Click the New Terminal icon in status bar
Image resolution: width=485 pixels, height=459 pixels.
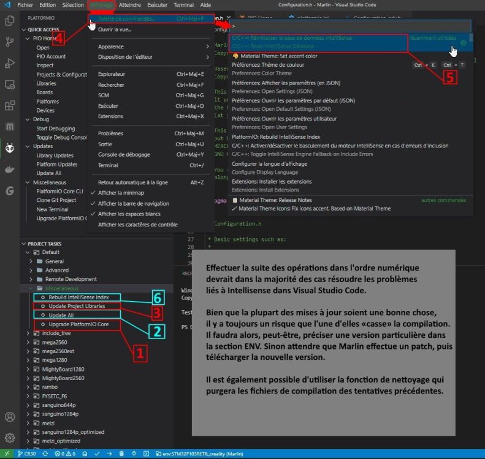(147, 453)
